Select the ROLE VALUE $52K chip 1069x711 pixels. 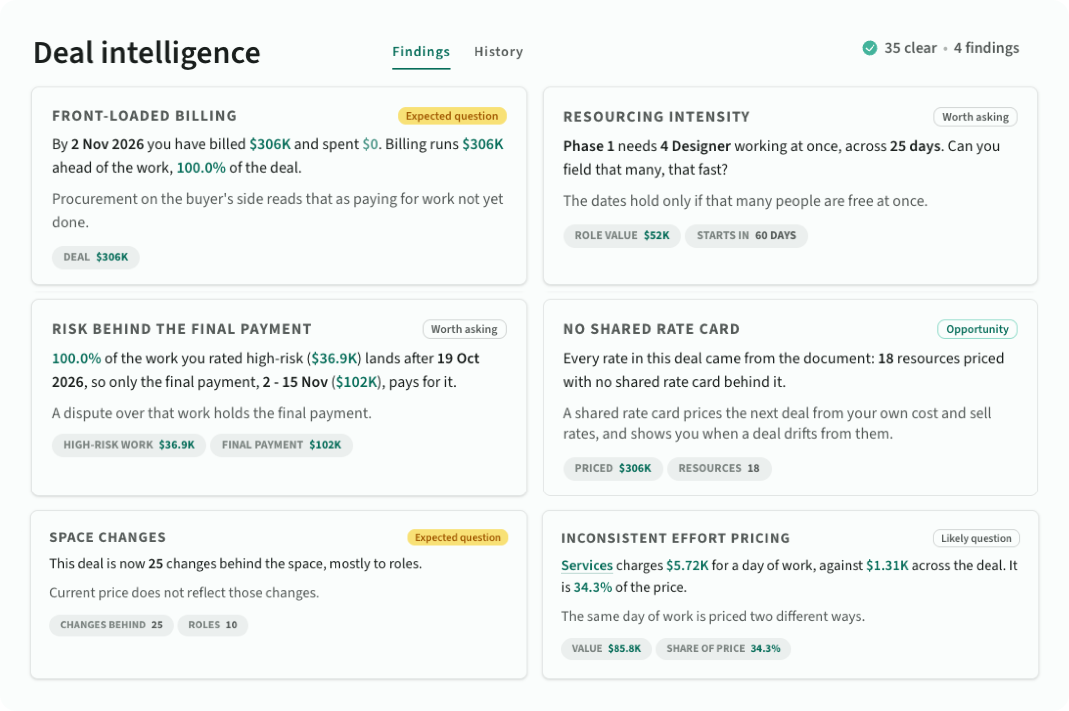[621, 236]
